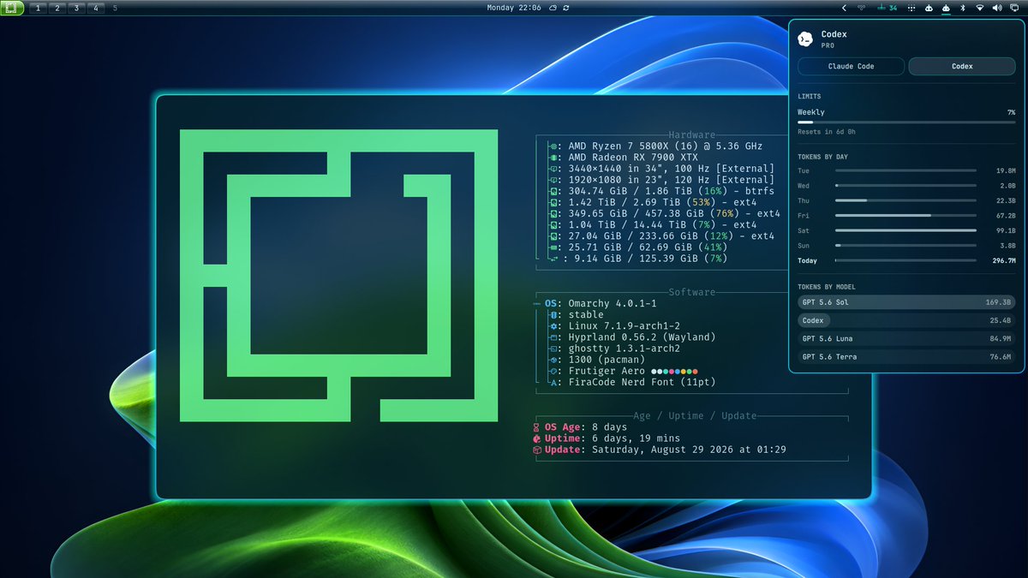Viewport: 1028px width, 578px height.
Task: Switch to the Claude Code tab
Action: pyautogui.click(x=851, y=66)
